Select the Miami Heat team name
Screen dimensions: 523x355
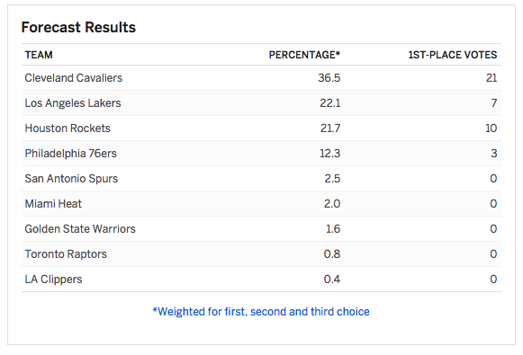(x=53, y=204)
